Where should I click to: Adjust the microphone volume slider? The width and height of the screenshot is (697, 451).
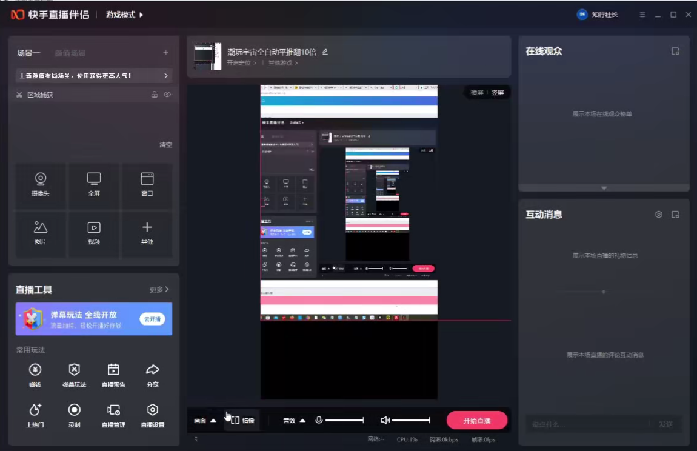[344, 420]
